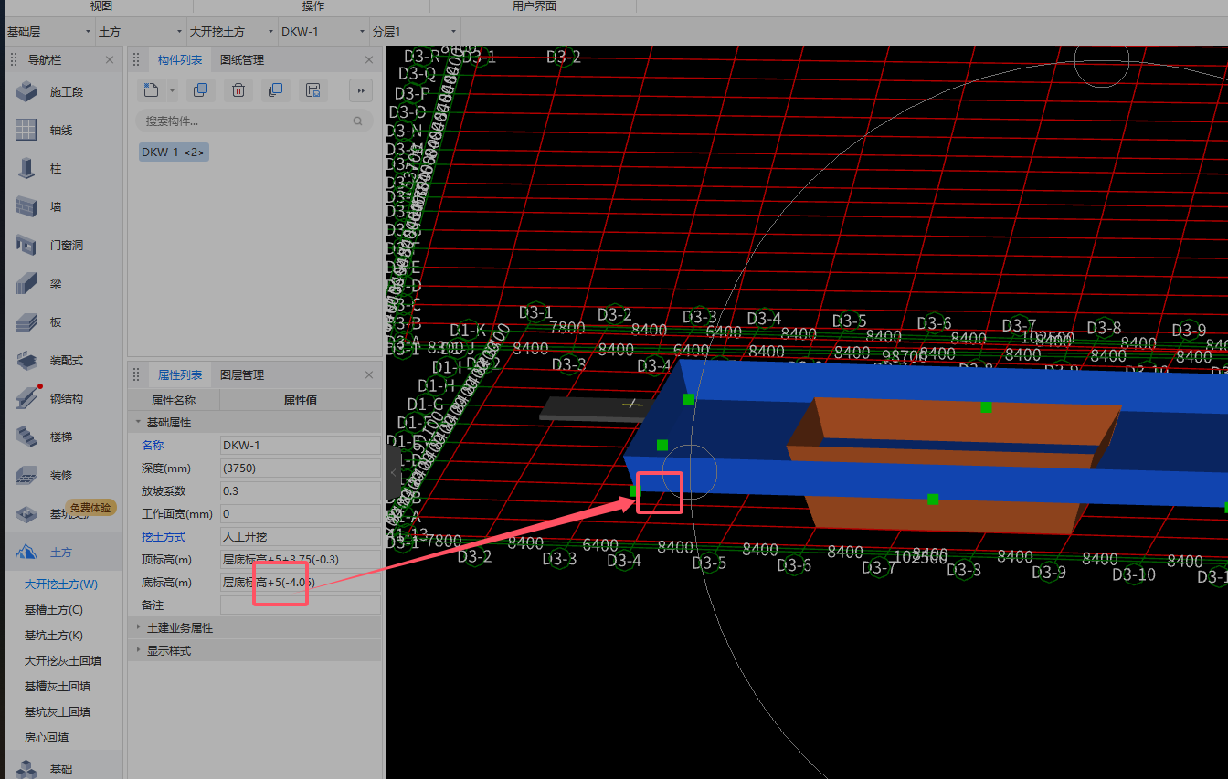This screenshot has height=779, width=1228.
Task: Open the 墙 wall category
Action: click(x=26, y=206)
